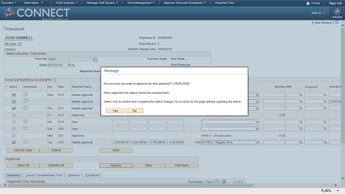
Task: Click the 8:00:00AM time field for Tue
Action: pos(121,142)
